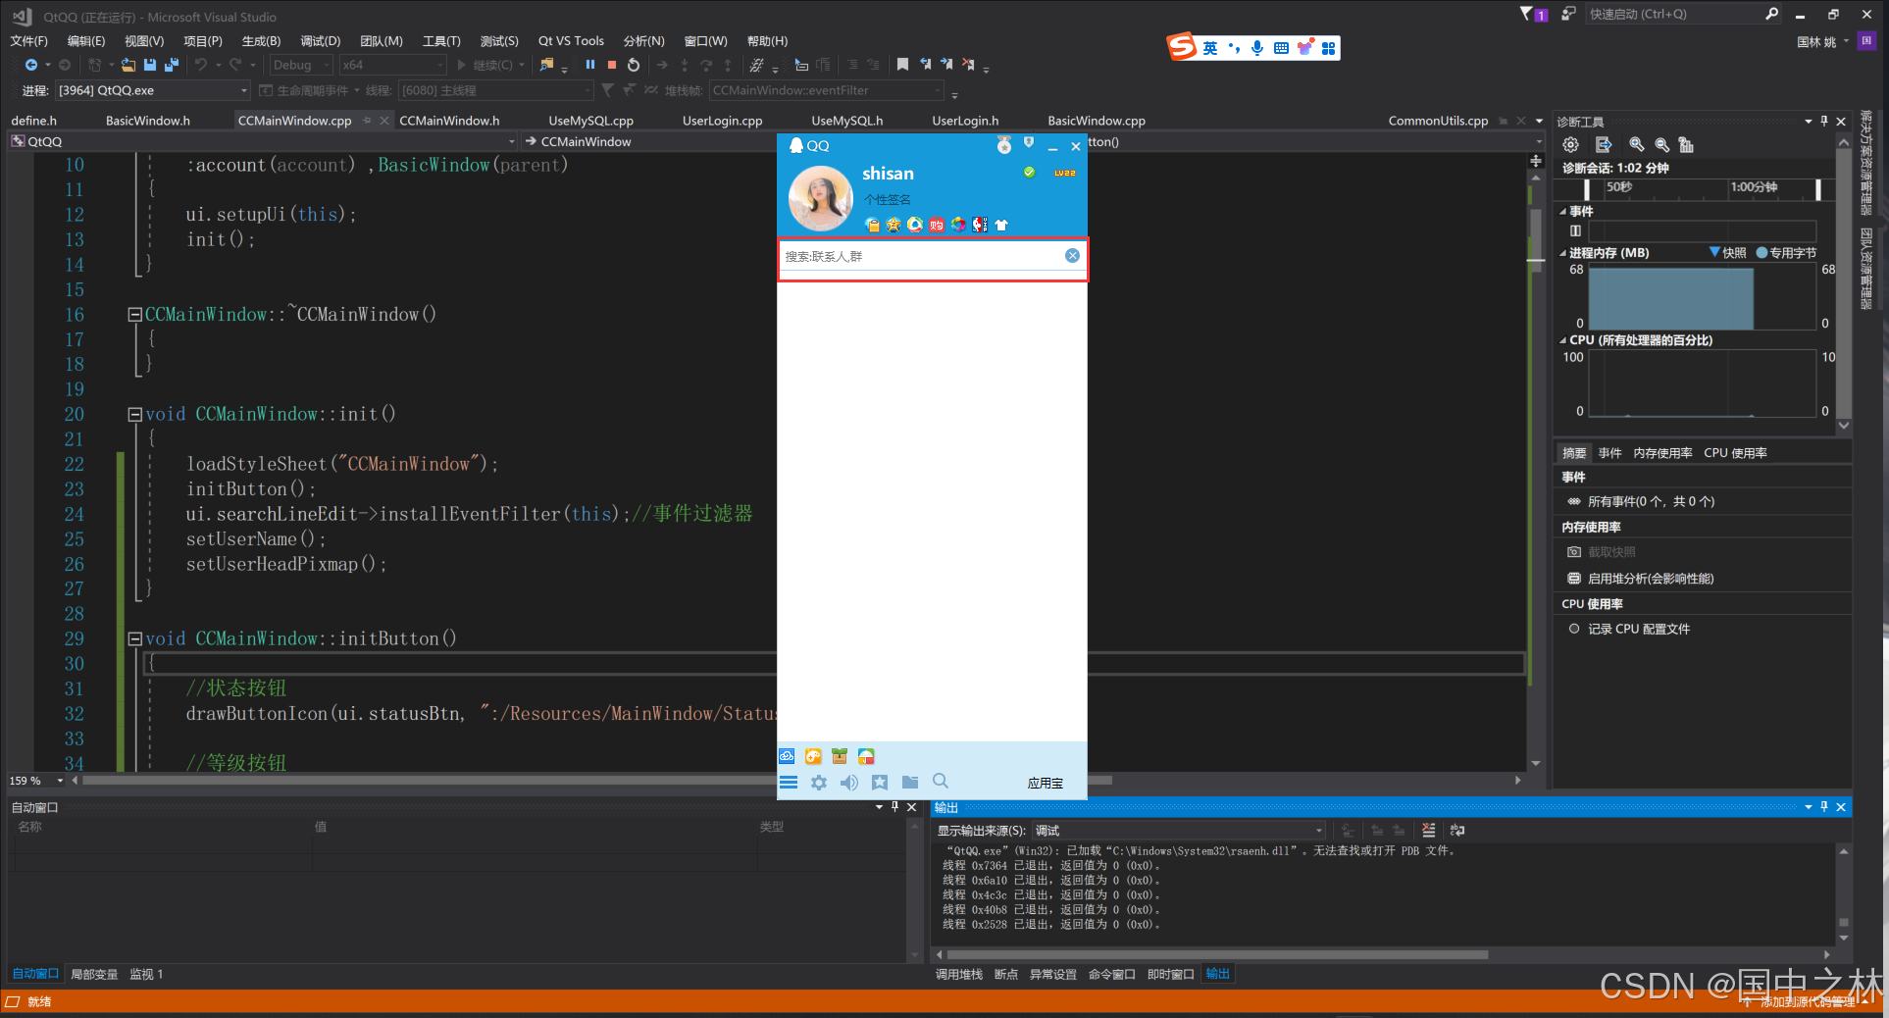
Task: Click the QQ contact search input field
Action: click(x=922, y=256)
